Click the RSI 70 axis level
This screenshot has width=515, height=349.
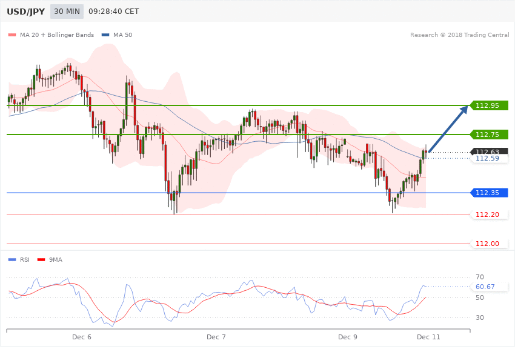click(479, 277)
